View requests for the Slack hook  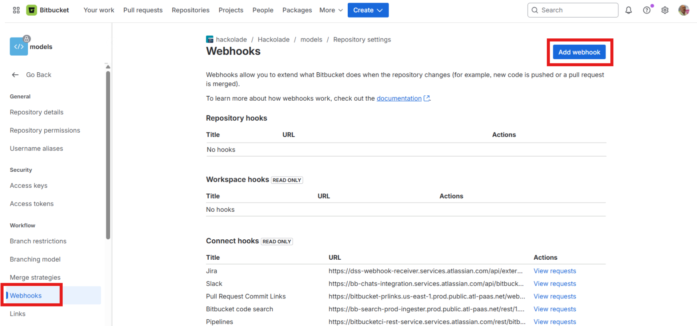click(x=555, y=284)
